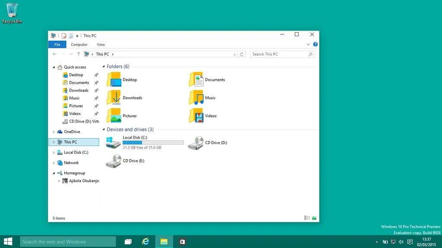Select Downloads under Quick access

[x=79, y=90]
